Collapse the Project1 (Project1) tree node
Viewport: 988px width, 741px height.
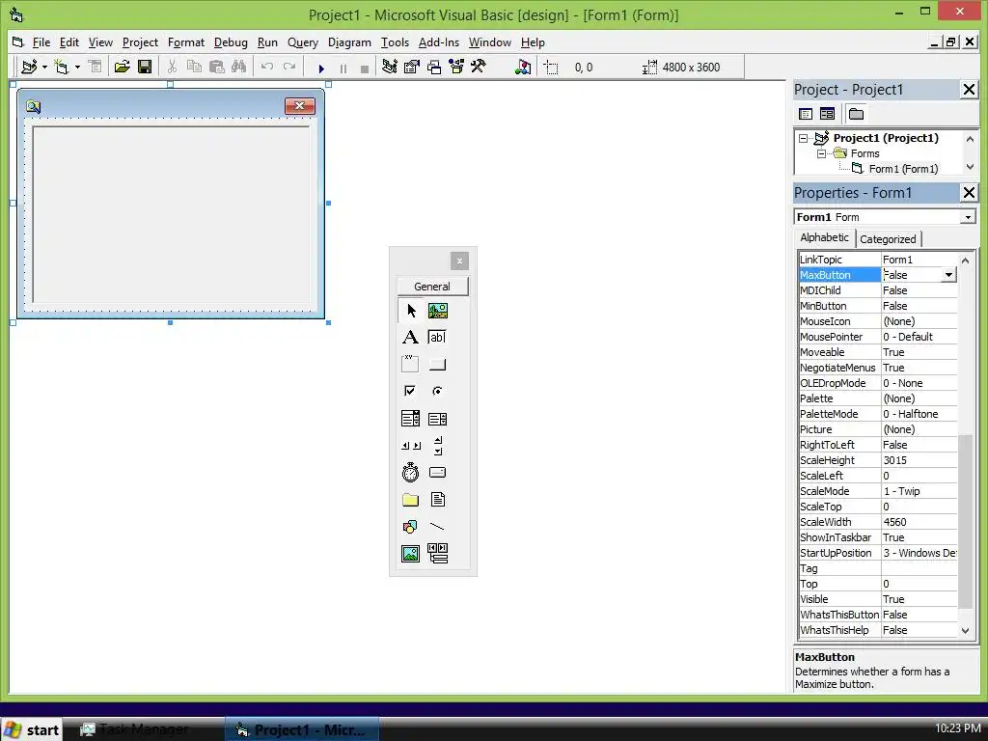[x=804, y=138]
